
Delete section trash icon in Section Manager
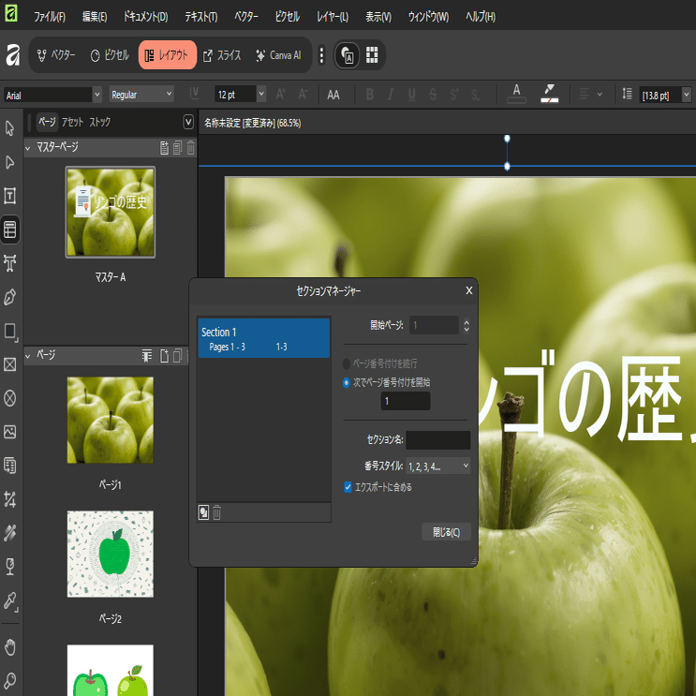tap(216, 512)
